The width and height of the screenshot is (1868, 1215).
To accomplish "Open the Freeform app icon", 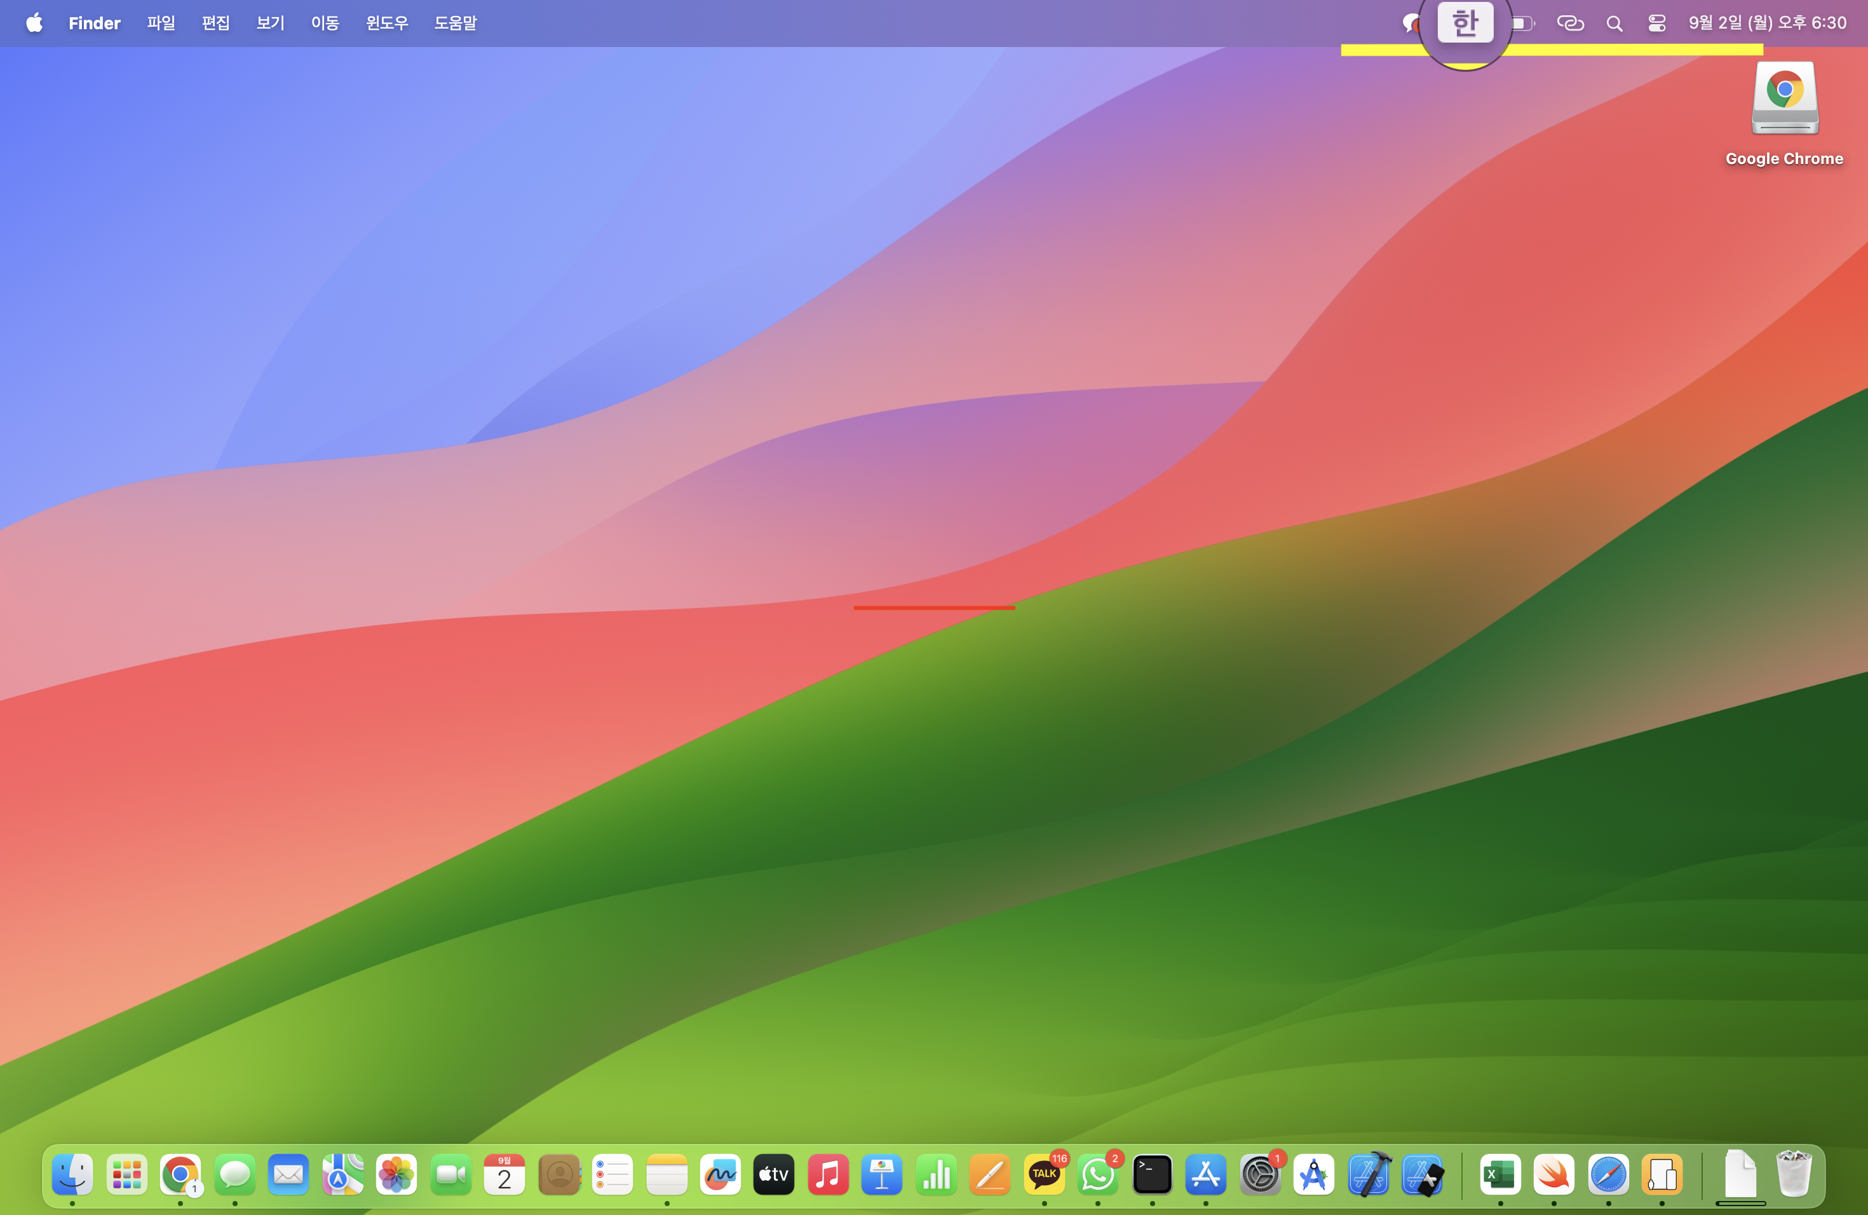I will tap(720, 1175).
